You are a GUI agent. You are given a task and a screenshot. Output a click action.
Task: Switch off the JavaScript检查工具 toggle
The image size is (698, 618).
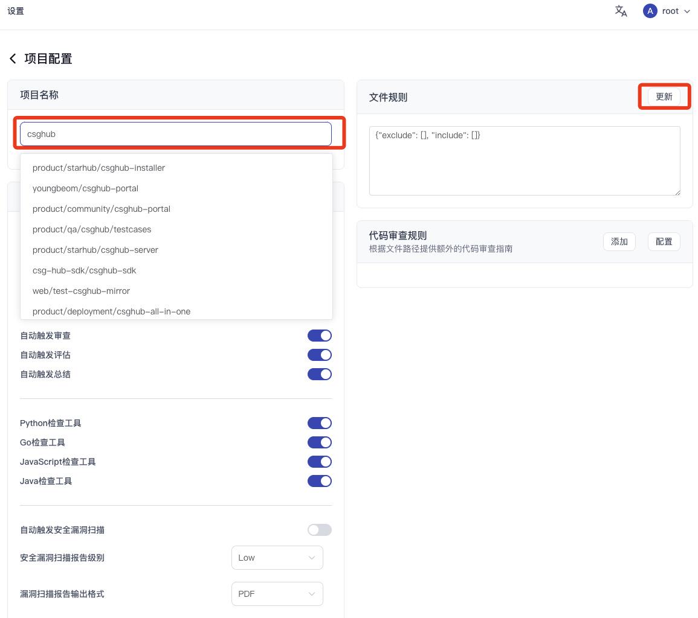pos(319,462)
